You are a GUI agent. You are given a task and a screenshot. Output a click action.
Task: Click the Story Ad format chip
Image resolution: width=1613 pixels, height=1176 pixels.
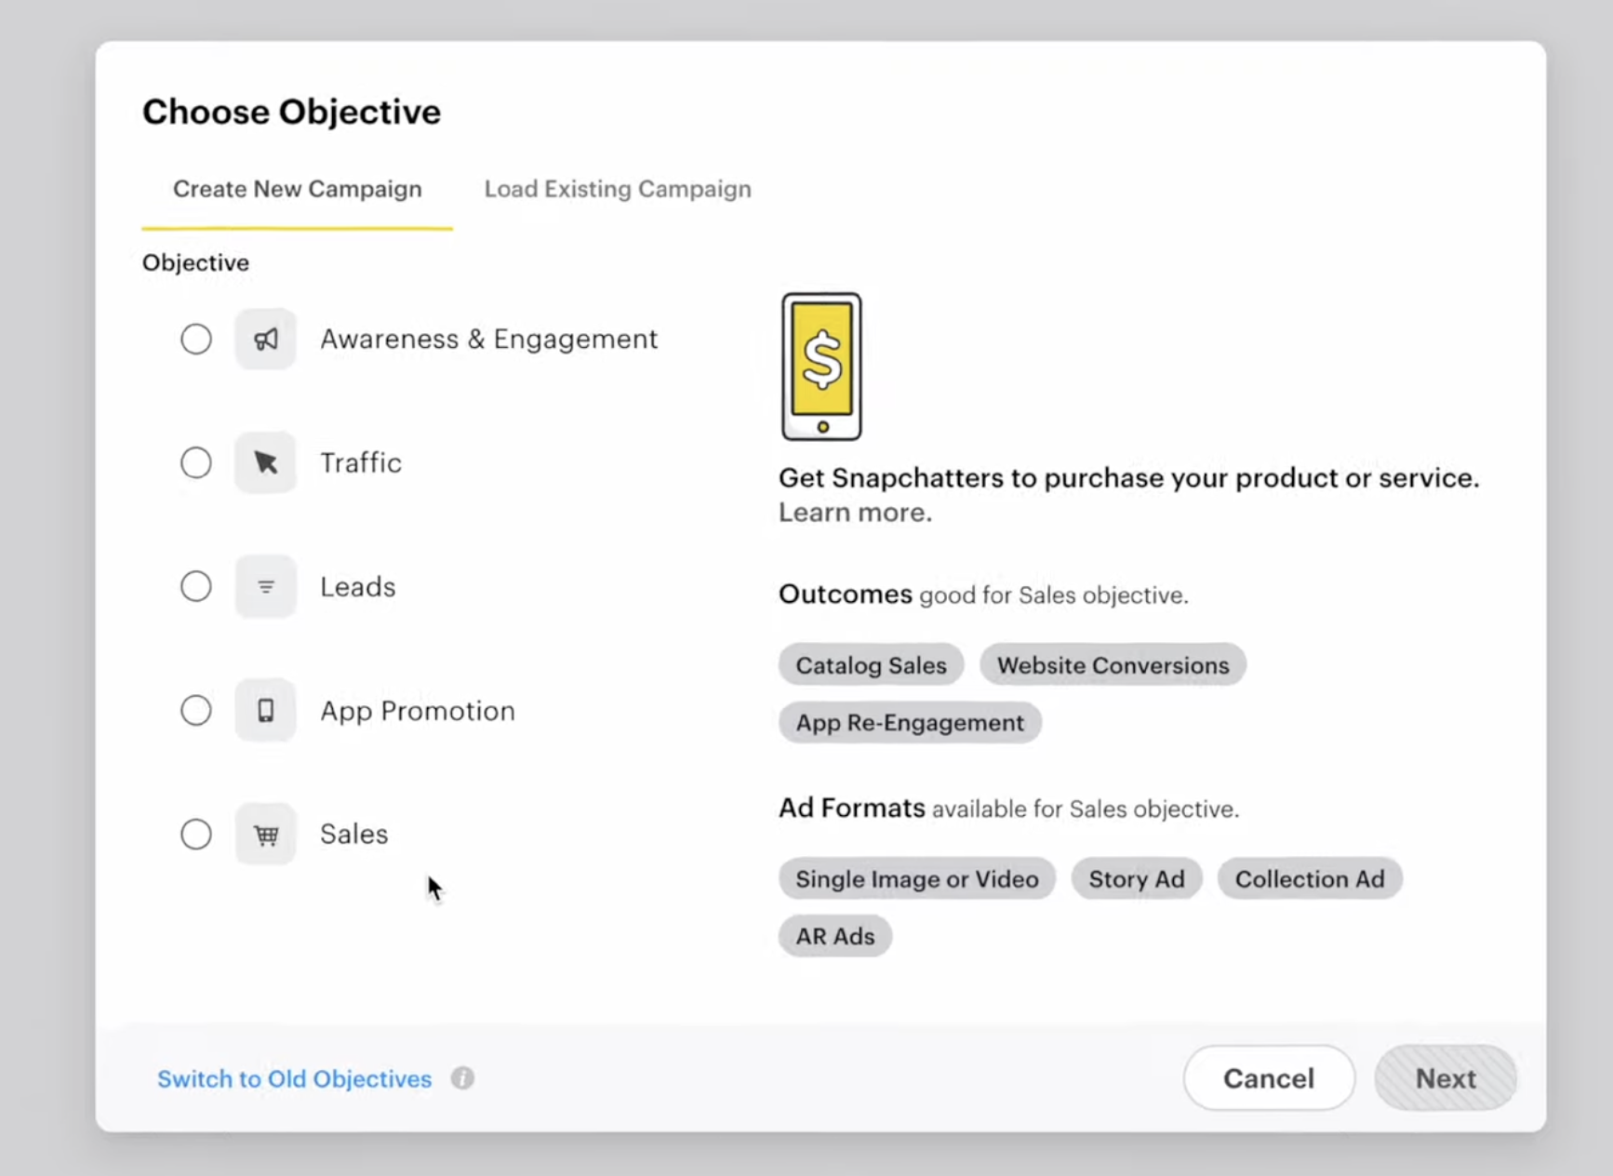point(1137,879)
